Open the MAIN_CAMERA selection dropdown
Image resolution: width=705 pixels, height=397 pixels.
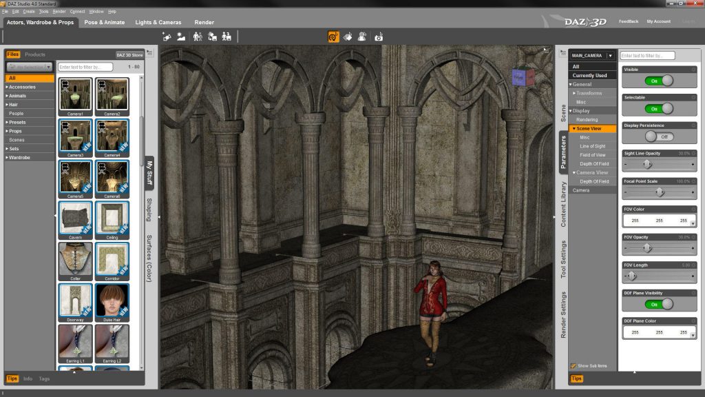[x=592, y=55]
